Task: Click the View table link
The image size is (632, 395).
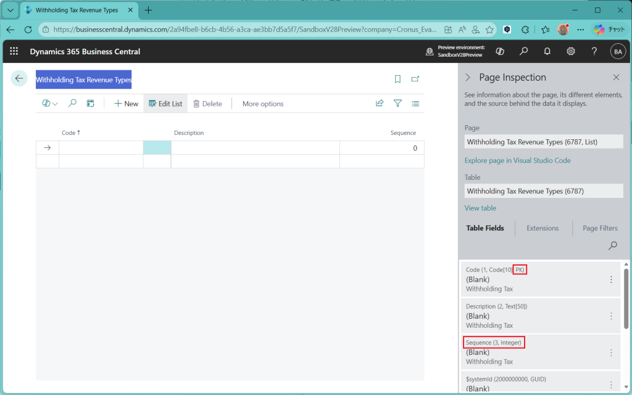Action: pos(480,208)
